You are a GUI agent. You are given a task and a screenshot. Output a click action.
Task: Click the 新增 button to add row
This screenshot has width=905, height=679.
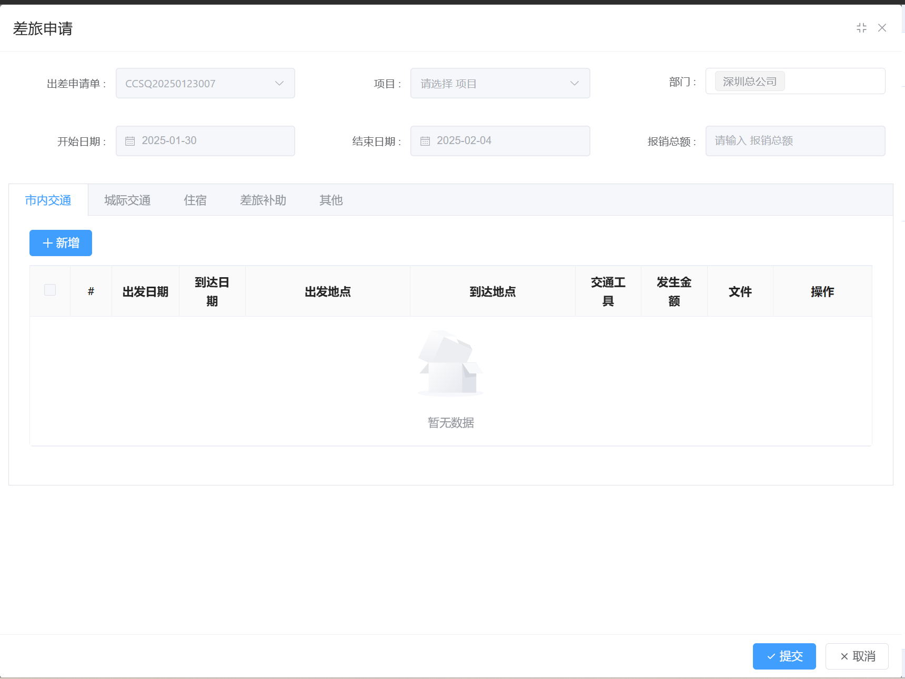pos(61,243)
